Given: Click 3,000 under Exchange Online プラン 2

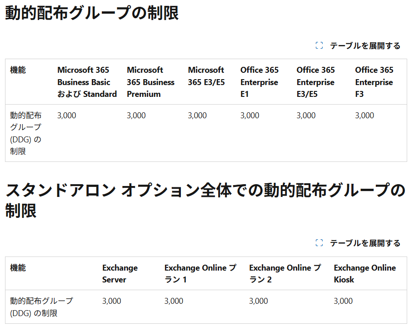Looking at the screenshot, I should (x=258, y=301).
